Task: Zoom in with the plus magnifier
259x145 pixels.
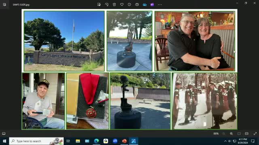Action: 231,134
